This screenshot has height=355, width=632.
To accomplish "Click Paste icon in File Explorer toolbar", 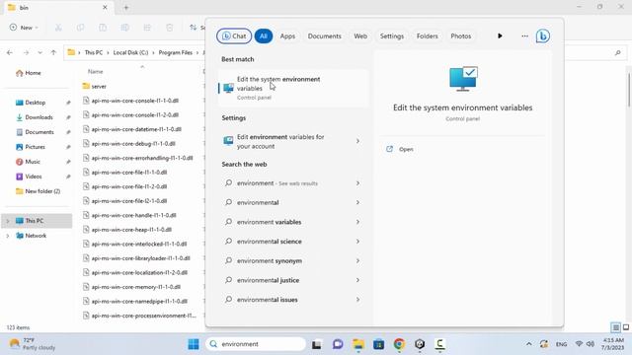I will click(103, 28).
